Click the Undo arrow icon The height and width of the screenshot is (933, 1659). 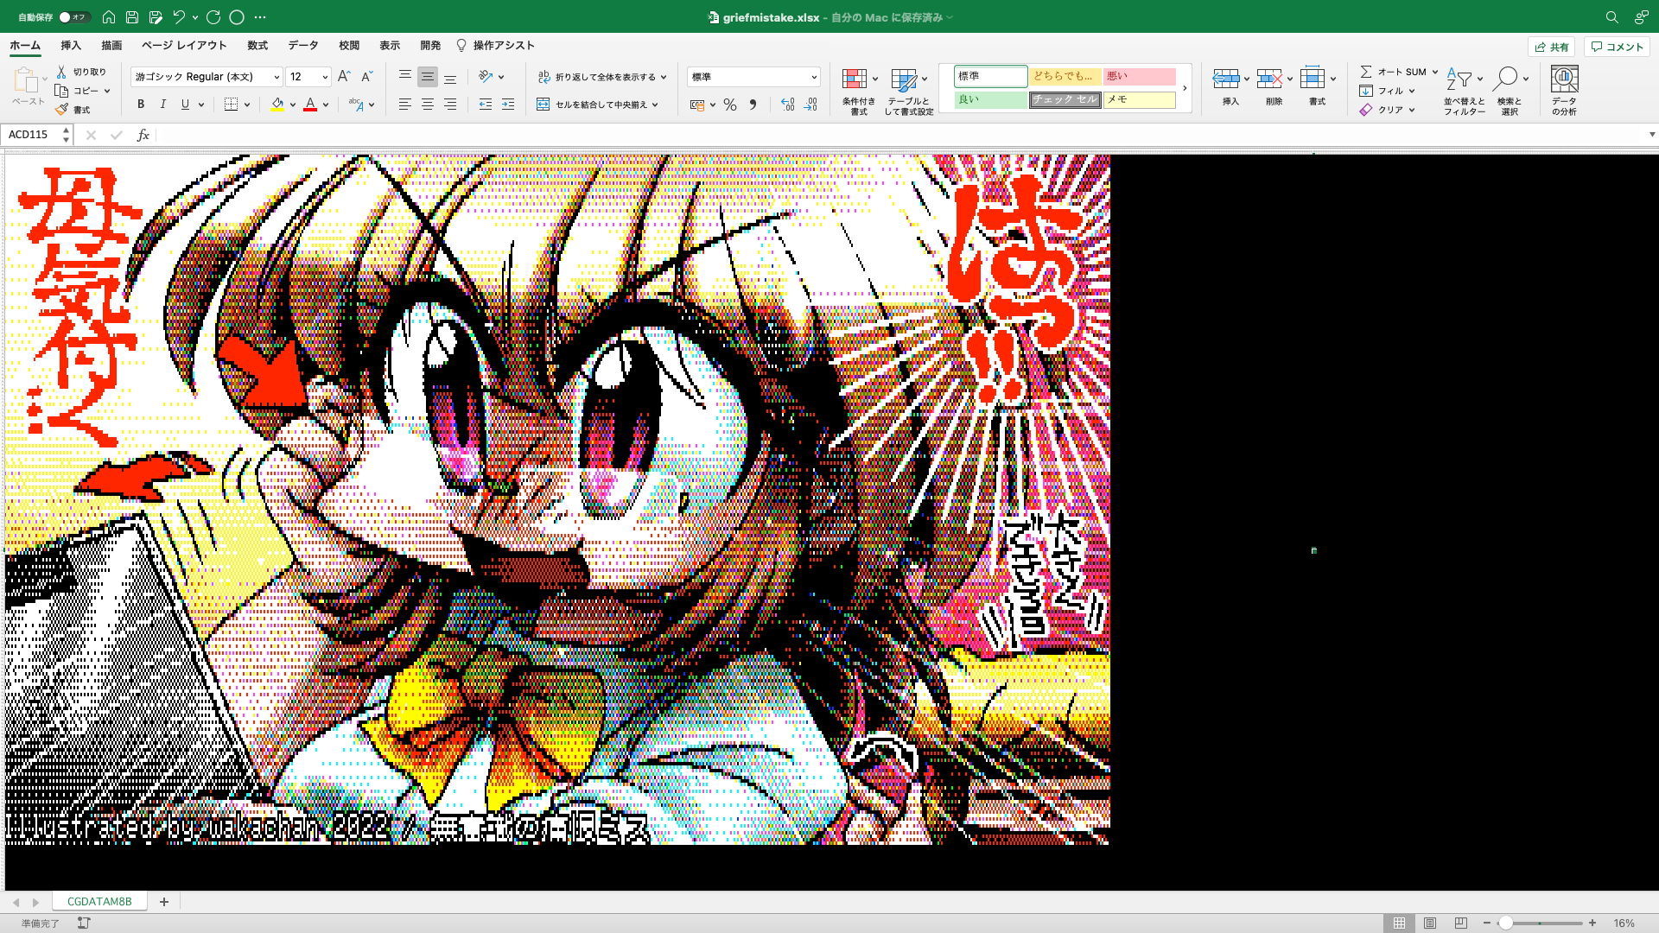tap(179, 17)
